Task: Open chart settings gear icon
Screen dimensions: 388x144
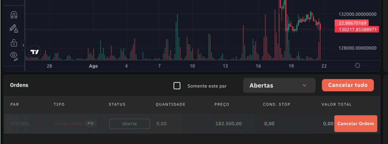Action: tap(357, 66)
